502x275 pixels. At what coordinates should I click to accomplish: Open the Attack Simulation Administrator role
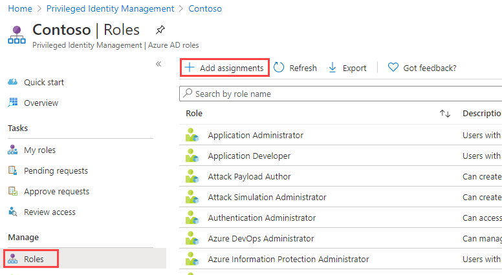click(267, 198)
